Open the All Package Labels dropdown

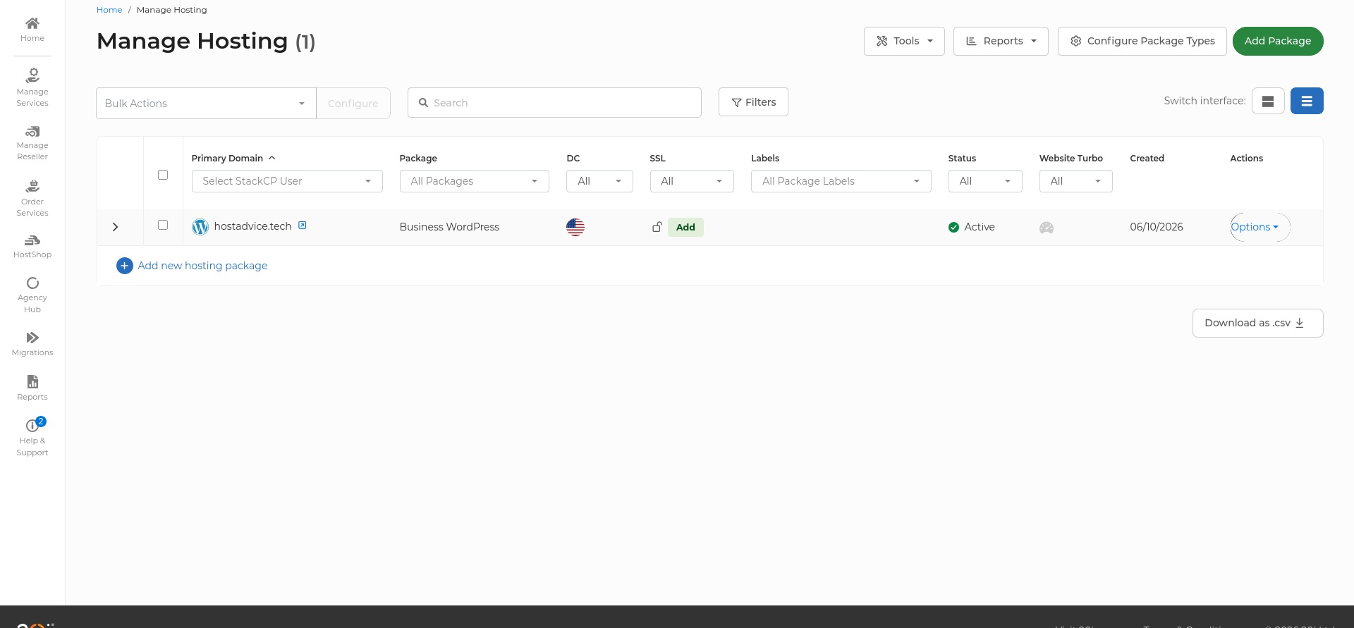(x=841, y=181)
